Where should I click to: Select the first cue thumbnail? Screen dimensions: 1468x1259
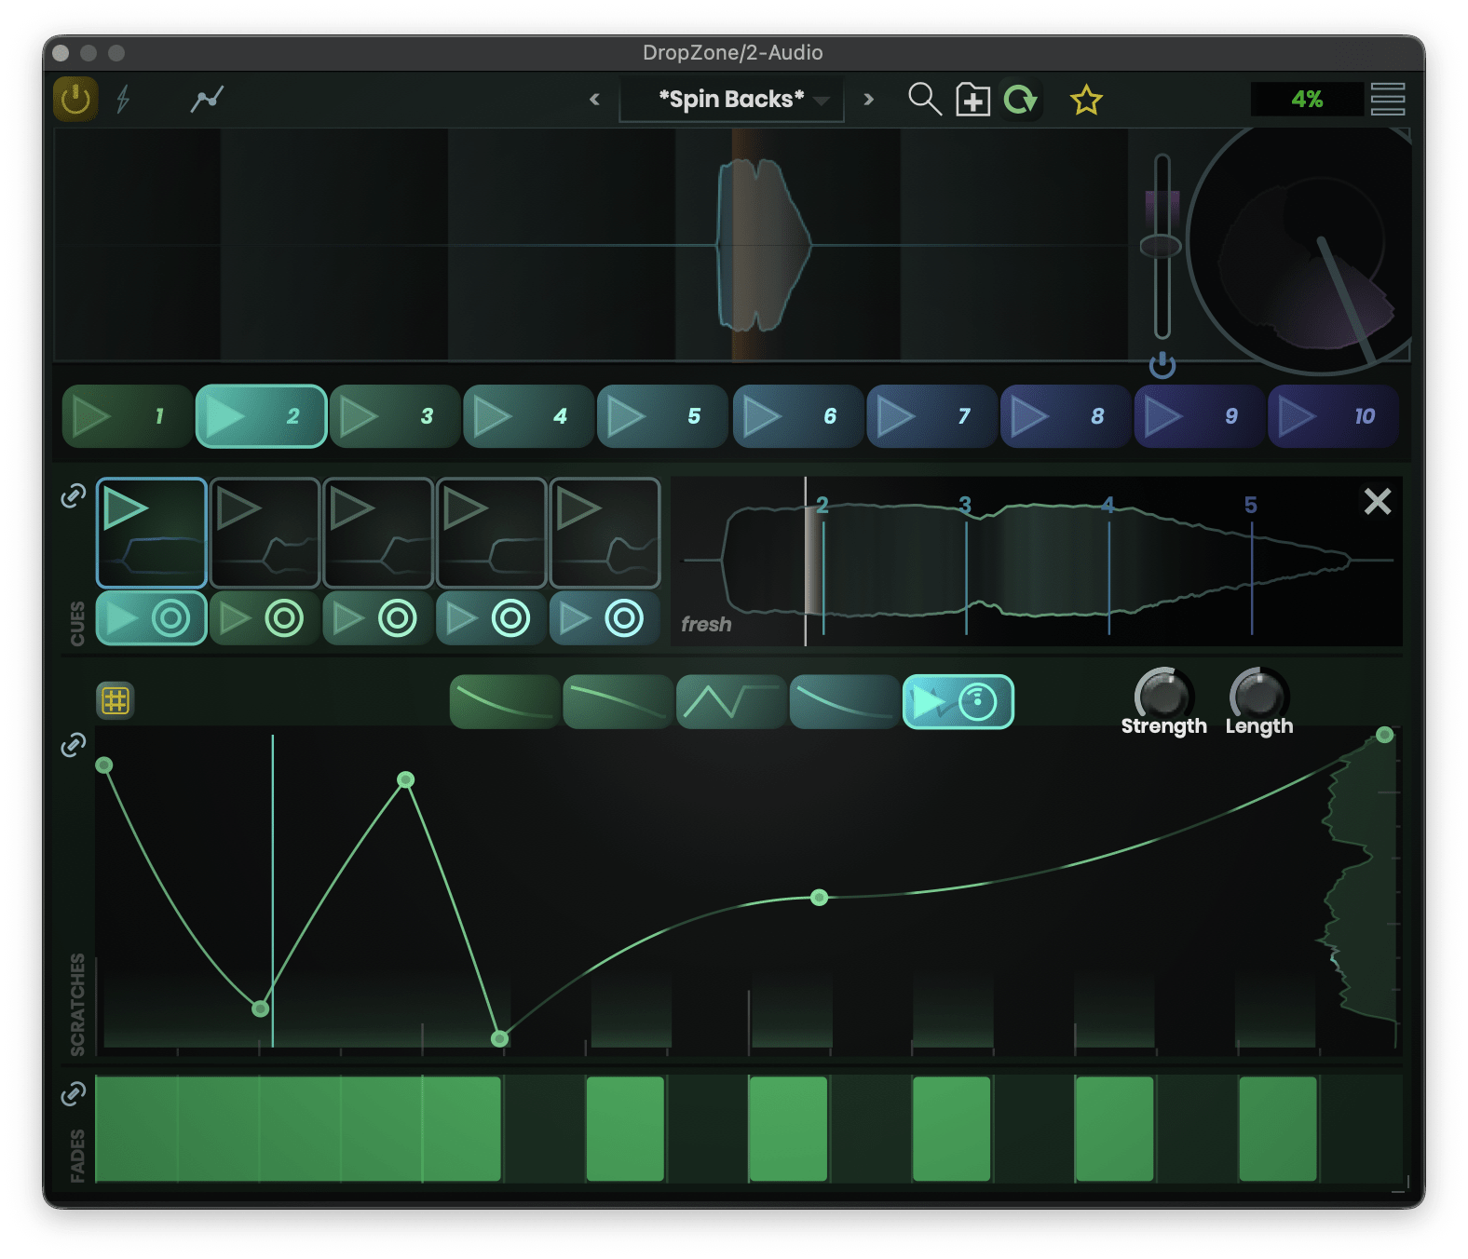tap(152, 533)
